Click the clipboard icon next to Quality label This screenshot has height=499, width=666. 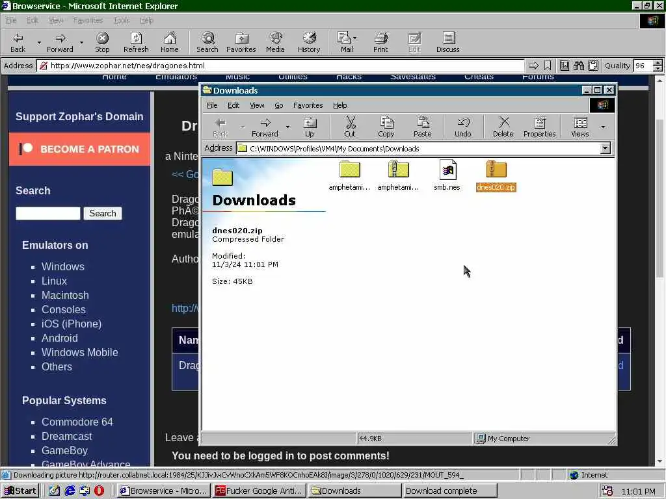[x=593, y=66]
